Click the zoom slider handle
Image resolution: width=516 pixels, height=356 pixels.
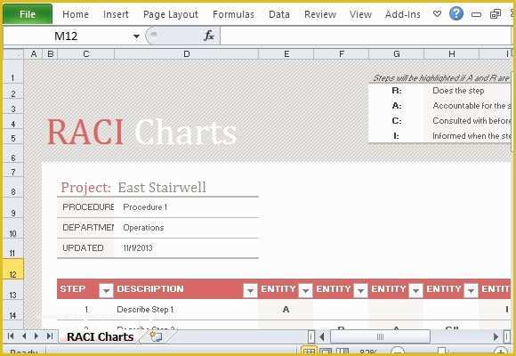(441, 351)
